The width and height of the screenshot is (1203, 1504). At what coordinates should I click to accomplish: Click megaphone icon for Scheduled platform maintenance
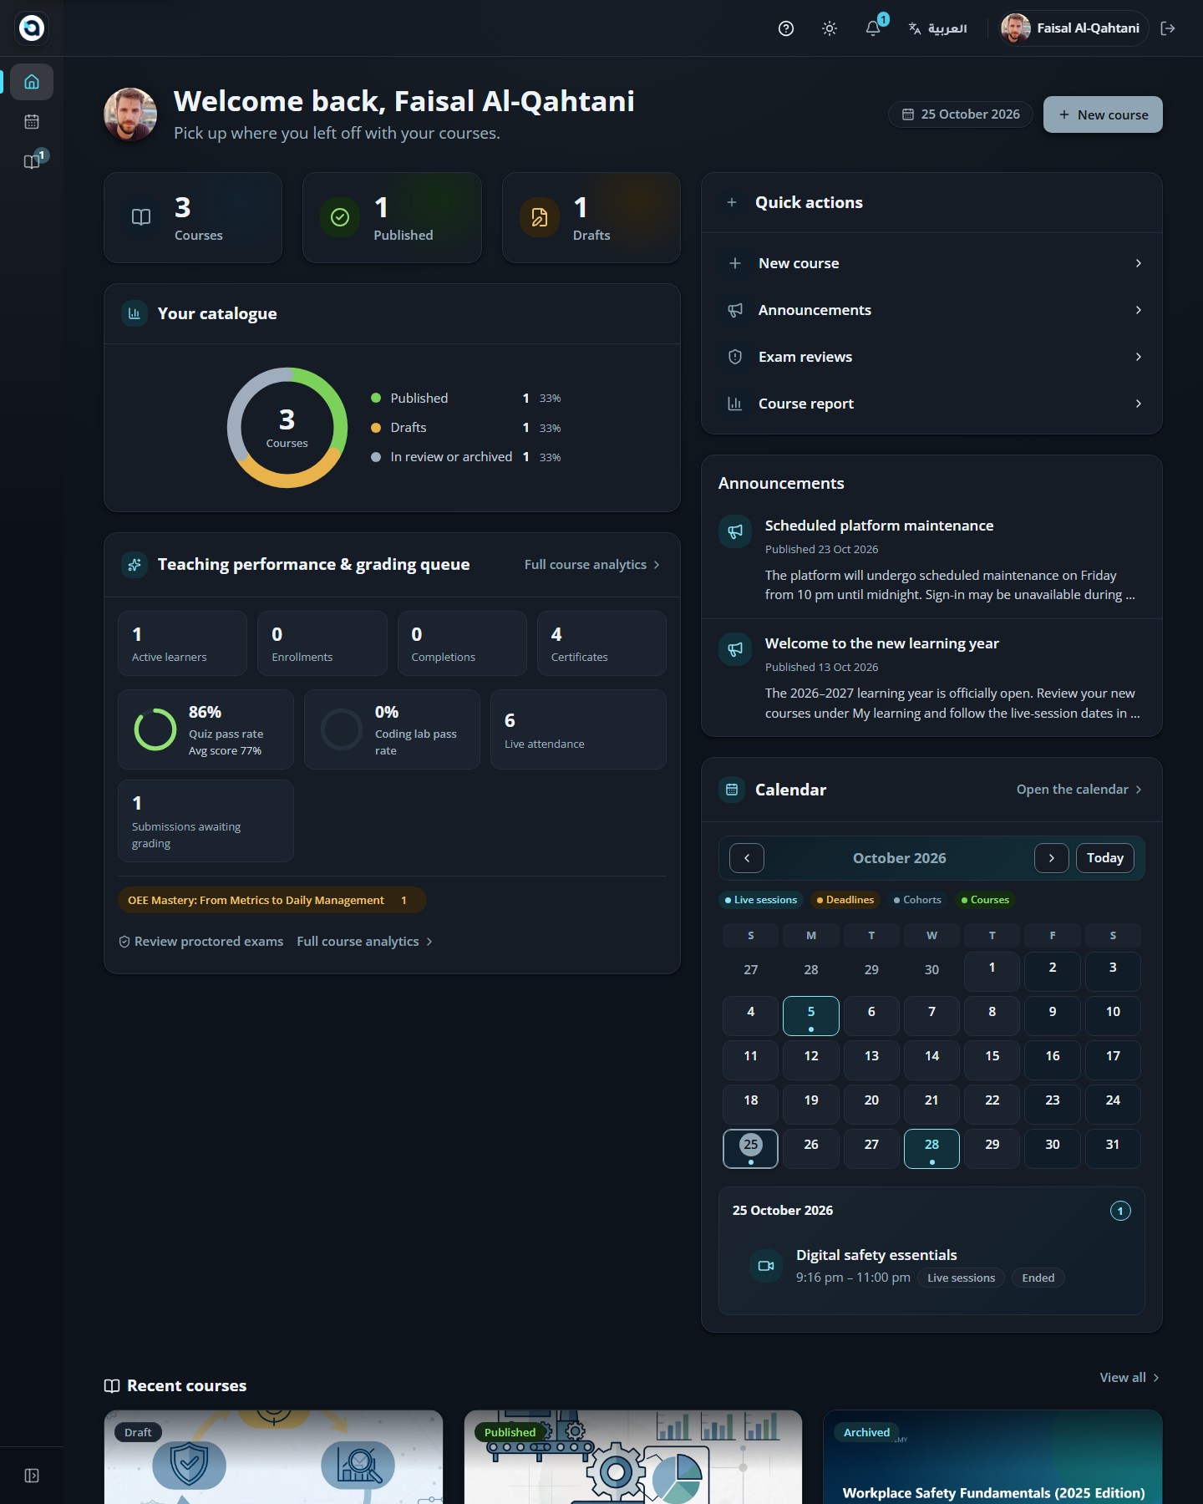[x=735, y=531]
